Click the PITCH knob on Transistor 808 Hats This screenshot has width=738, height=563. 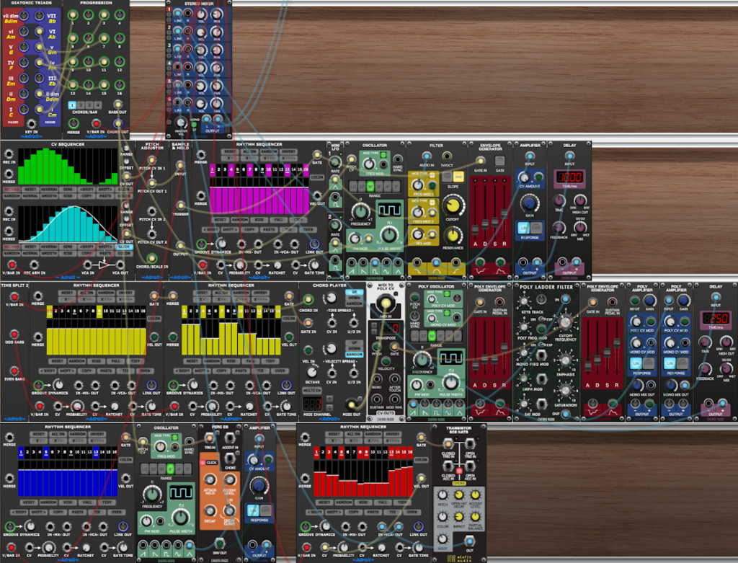[x=443, y=495]
